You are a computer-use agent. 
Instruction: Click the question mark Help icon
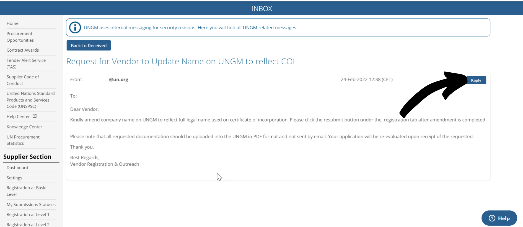tap(492, 218)
